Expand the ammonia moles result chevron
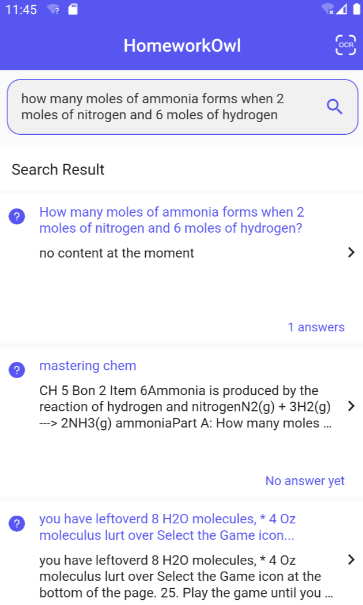 click(351, 252)
